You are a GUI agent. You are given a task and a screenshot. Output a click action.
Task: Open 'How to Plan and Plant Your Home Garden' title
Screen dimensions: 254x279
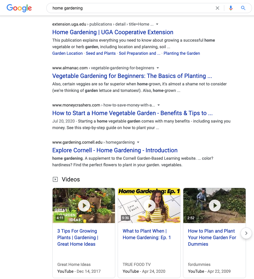coord(212,238)
